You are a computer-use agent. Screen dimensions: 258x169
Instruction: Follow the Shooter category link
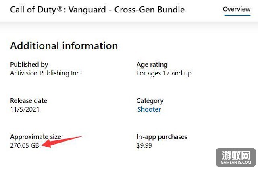click(149, 110)
